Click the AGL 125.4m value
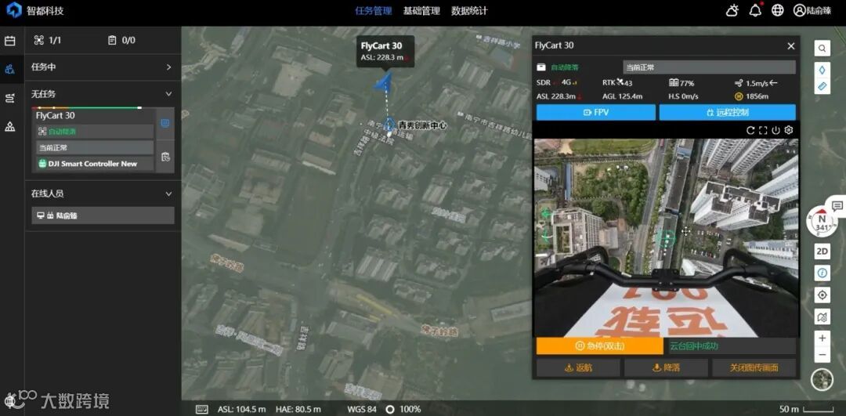This screenshot has height=416, width=846. point(622,96)
